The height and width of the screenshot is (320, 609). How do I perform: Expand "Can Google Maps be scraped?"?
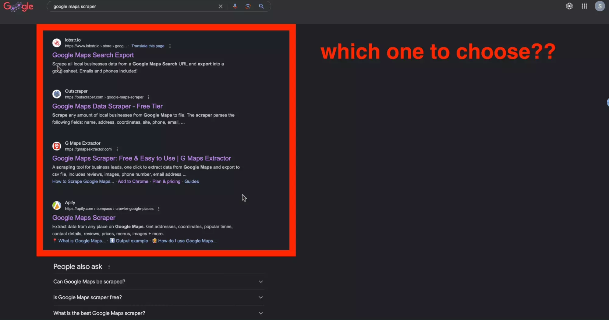click(x=158, y=282)
